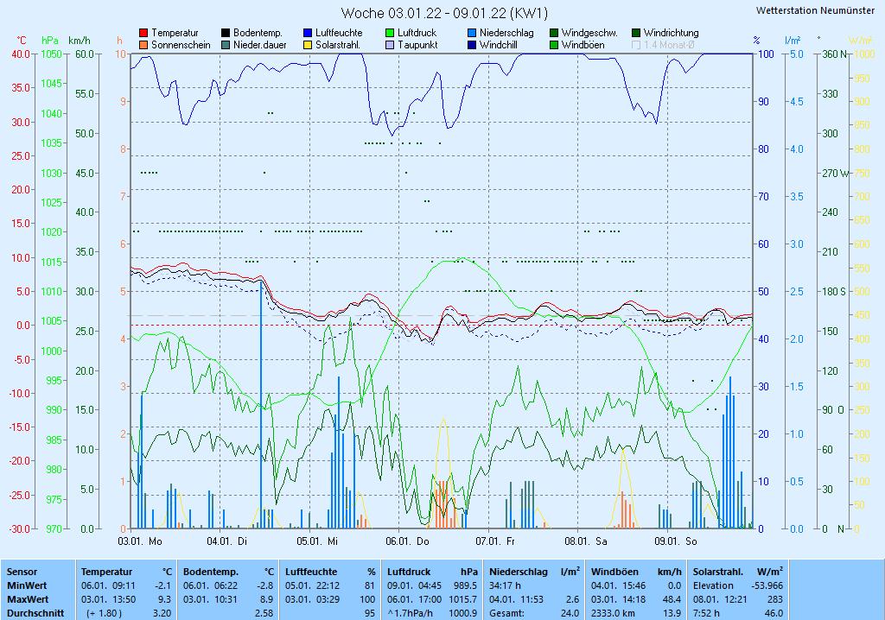Toggle the Taupunkt series in legend
The image size is (885, 620).
pos(390,45)
